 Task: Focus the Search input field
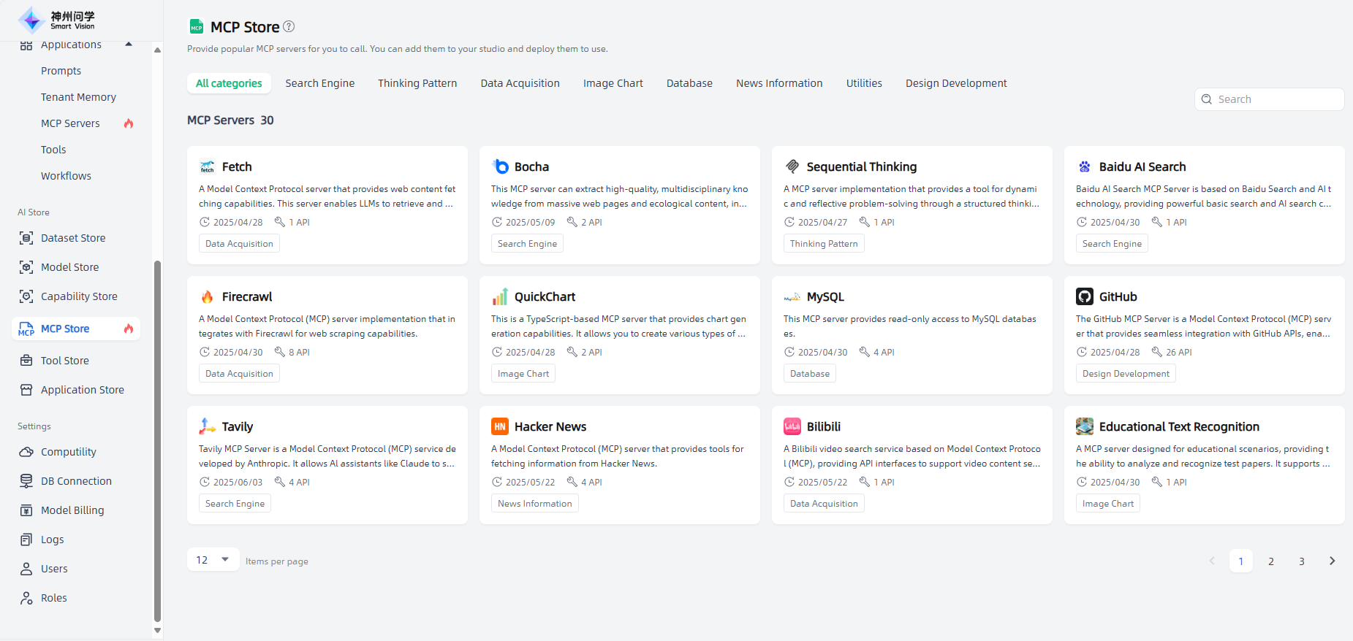1270,99
